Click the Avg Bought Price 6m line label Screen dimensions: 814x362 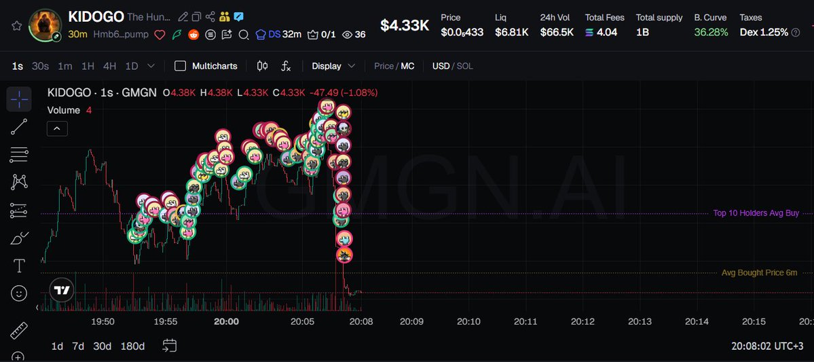tap(760, 272)
